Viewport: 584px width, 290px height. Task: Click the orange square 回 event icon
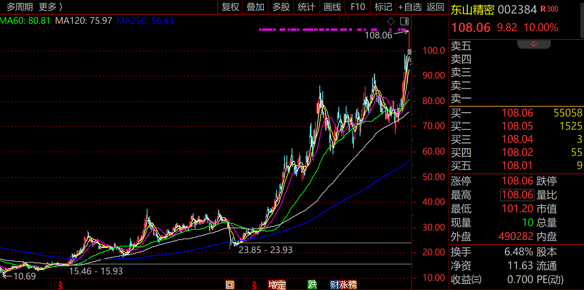[230, 285]
